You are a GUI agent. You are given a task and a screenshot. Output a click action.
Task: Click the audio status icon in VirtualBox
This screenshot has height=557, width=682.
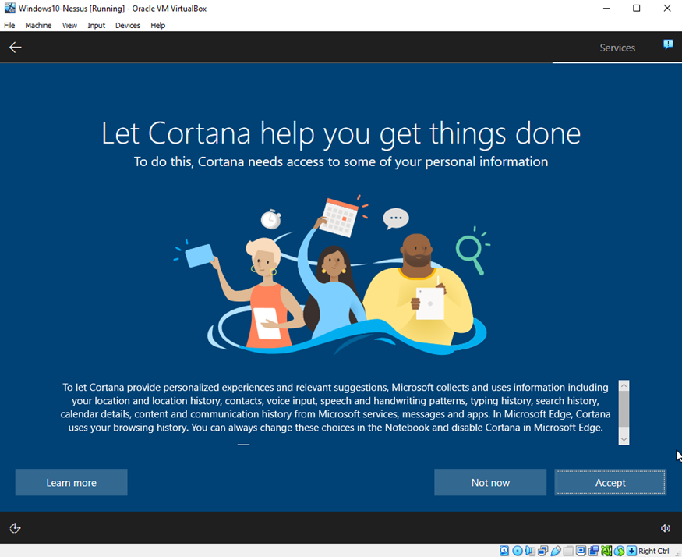530,551
